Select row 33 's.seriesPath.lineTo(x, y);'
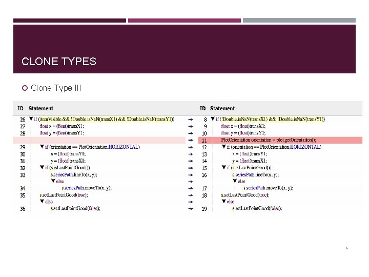 pos(74,174)
